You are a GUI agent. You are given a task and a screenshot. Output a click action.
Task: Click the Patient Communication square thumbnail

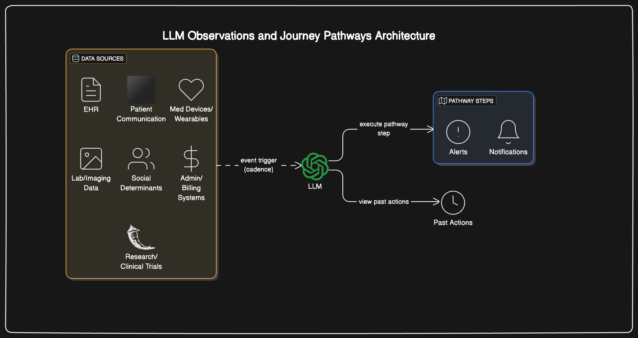(x=141, y=90)
